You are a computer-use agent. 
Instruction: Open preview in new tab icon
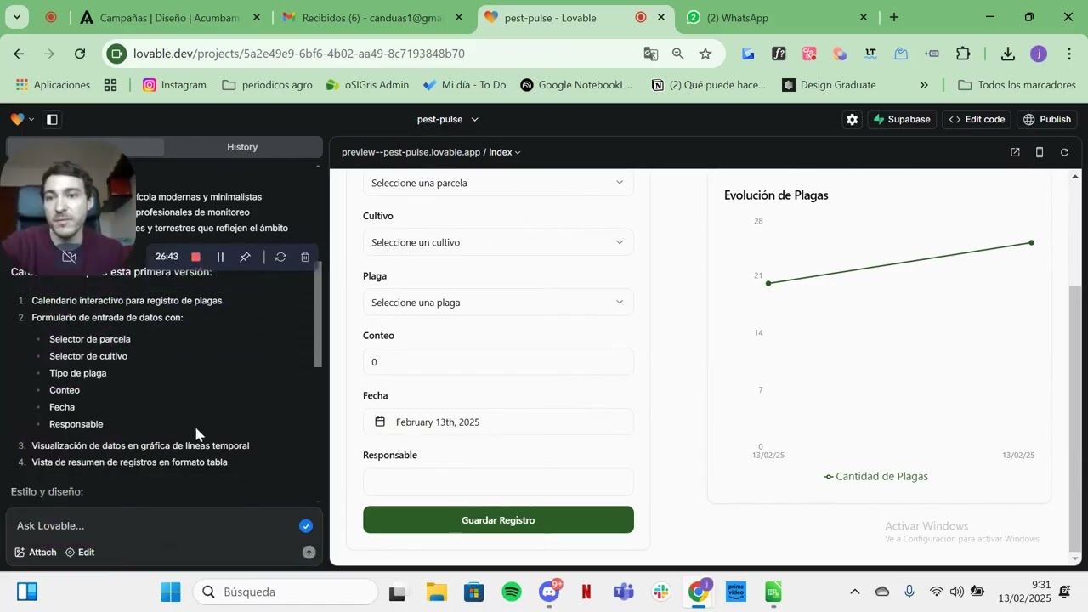[x=1015, y=152]
